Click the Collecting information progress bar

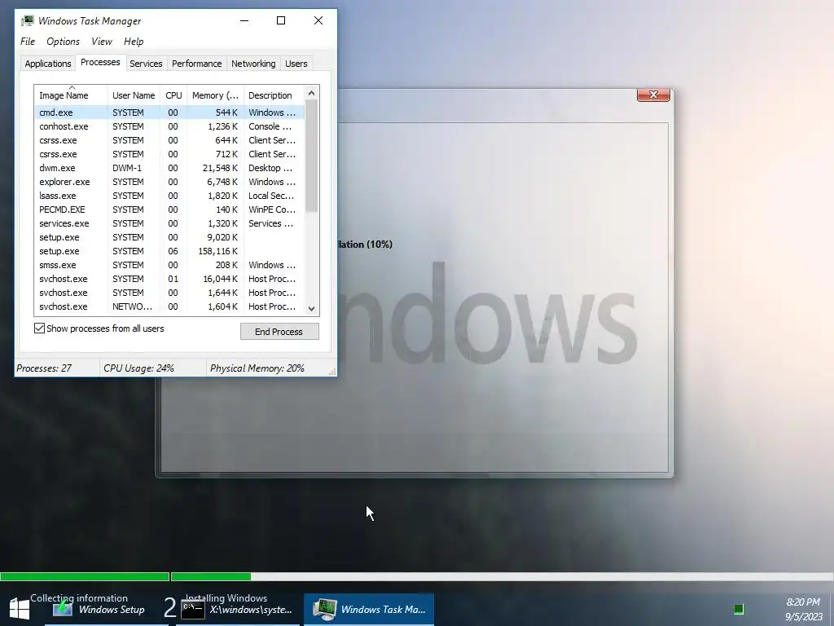pos(85,576)
